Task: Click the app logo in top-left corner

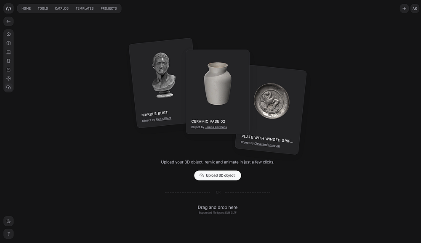Action: [x=8, y=8]
